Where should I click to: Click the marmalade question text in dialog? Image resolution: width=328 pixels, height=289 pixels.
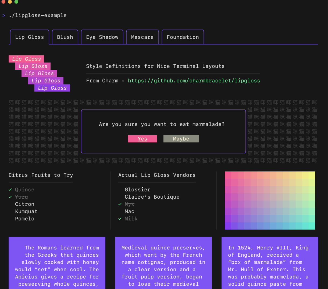click(162, 124)
